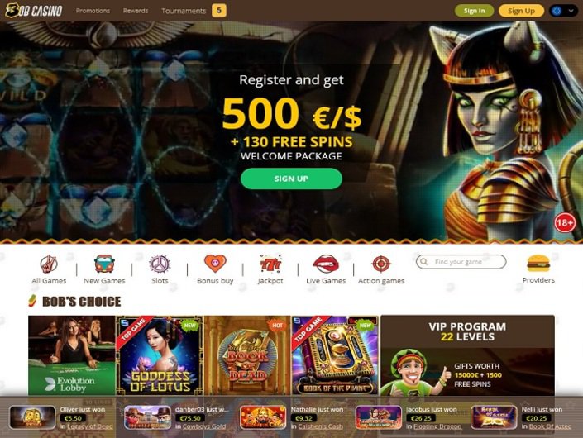Screen dimensions: 583x438
Task: Open the Jackpot 777 icon
Action: [x=270, y=264]
